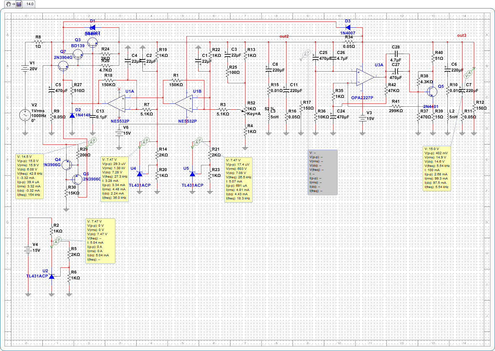Click the grey empty probe readout box
The image size is (495, 351).
(x=323, y=172)
